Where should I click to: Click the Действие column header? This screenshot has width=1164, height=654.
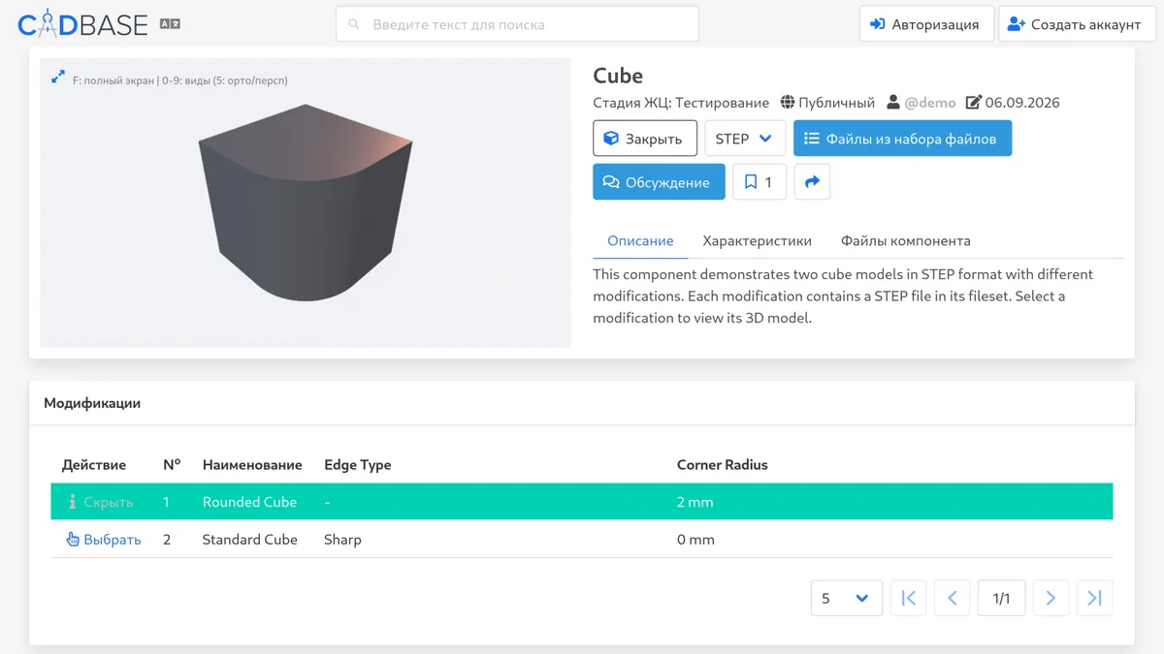click(95, 465)
